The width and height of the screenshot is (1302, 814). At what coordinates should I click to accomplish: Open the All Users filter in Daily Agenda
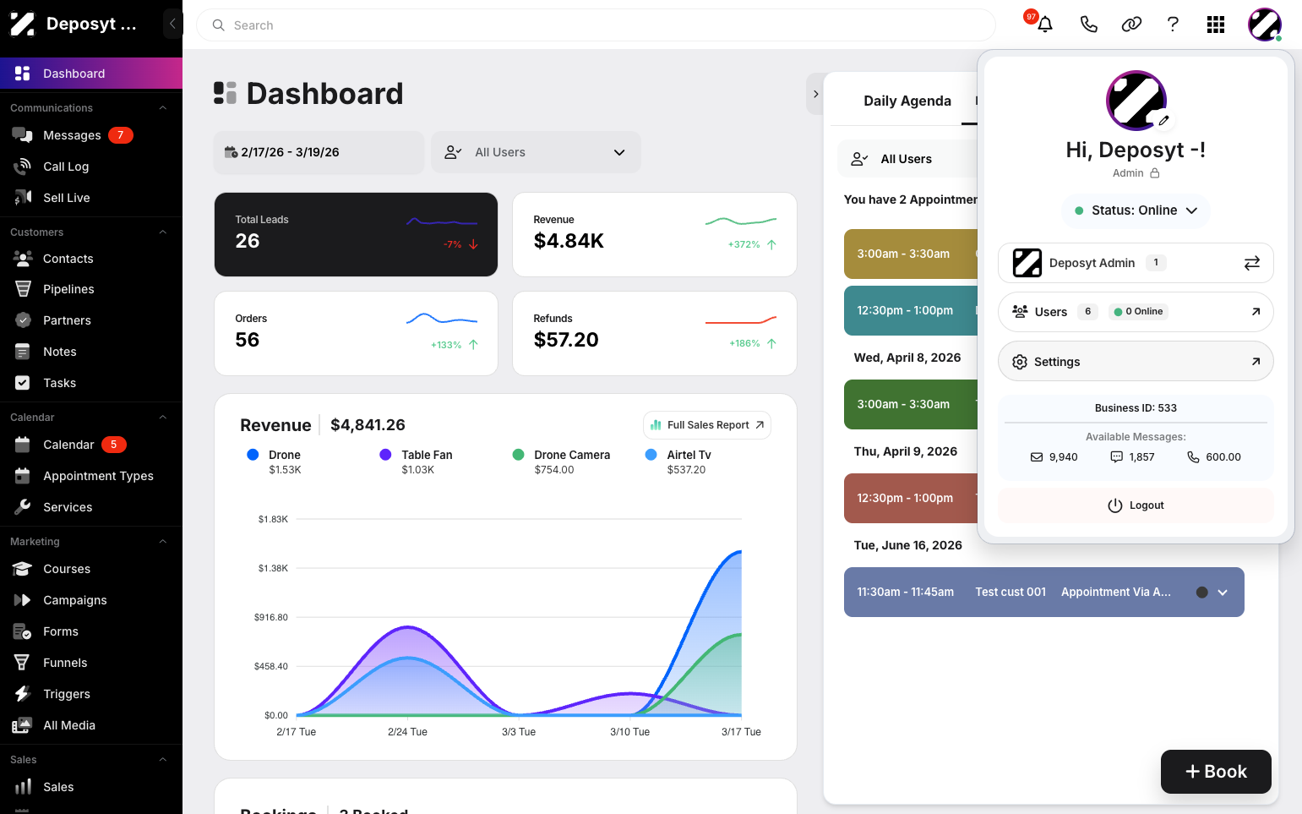(x=907, y=159)
